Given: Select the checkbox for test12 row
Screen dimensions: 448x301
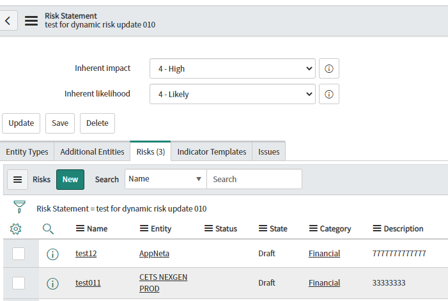Looking at the screenshot, I should tap(19, 254).
